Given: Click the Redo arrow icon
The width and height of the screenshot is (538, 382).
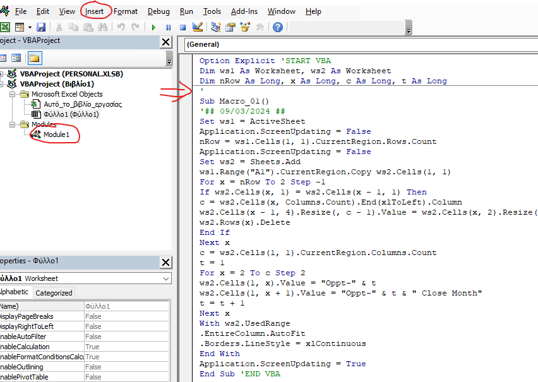Looking at the screenshot, I should [136, 27].
